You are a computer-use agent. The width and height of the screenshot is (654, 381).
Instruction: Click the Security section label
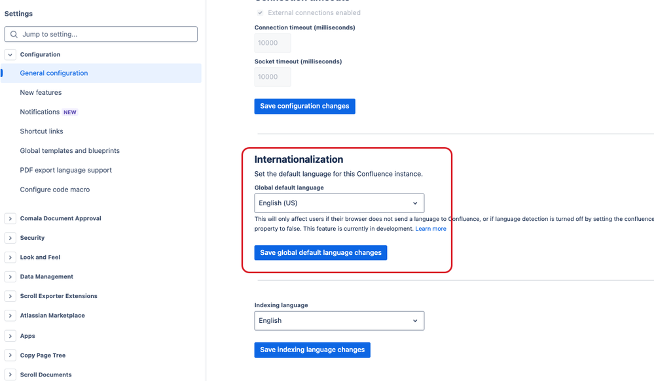click(x=32, y=238)
